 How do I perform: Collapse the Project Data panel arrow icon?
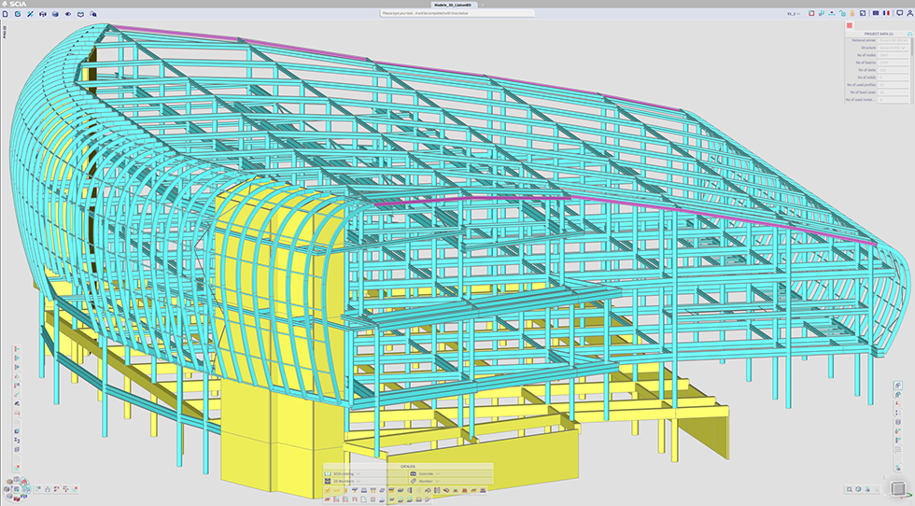point(908,34)
